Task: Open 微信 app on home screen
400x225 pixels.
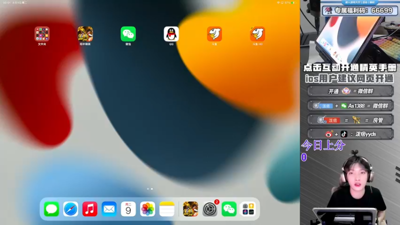Action: click(x=128, y=34)
